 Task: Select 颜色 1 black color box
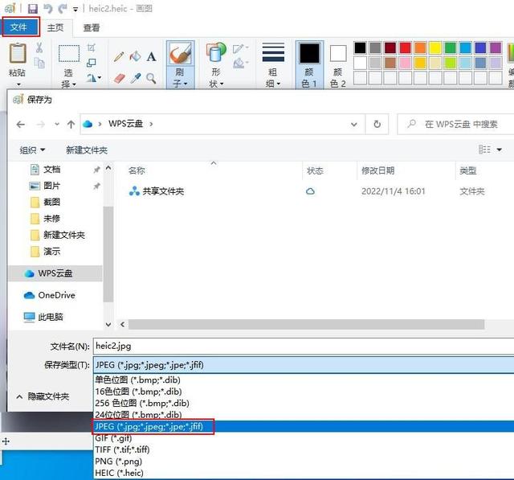tap(309, 64)
